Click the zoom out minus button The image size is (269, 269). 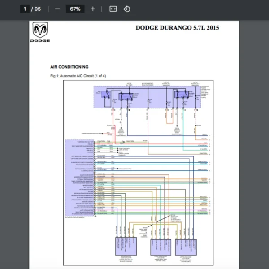(x=57, y=9)
